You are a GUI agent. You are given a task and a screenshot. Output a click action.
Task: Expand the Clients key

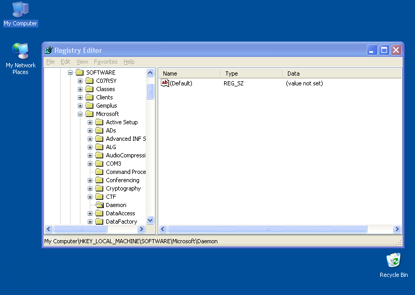click(x=80, y=97)
